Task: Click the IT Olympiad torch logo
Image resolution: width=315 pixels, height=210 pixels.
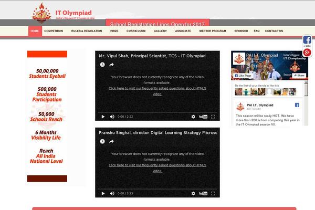Action: 41,13
